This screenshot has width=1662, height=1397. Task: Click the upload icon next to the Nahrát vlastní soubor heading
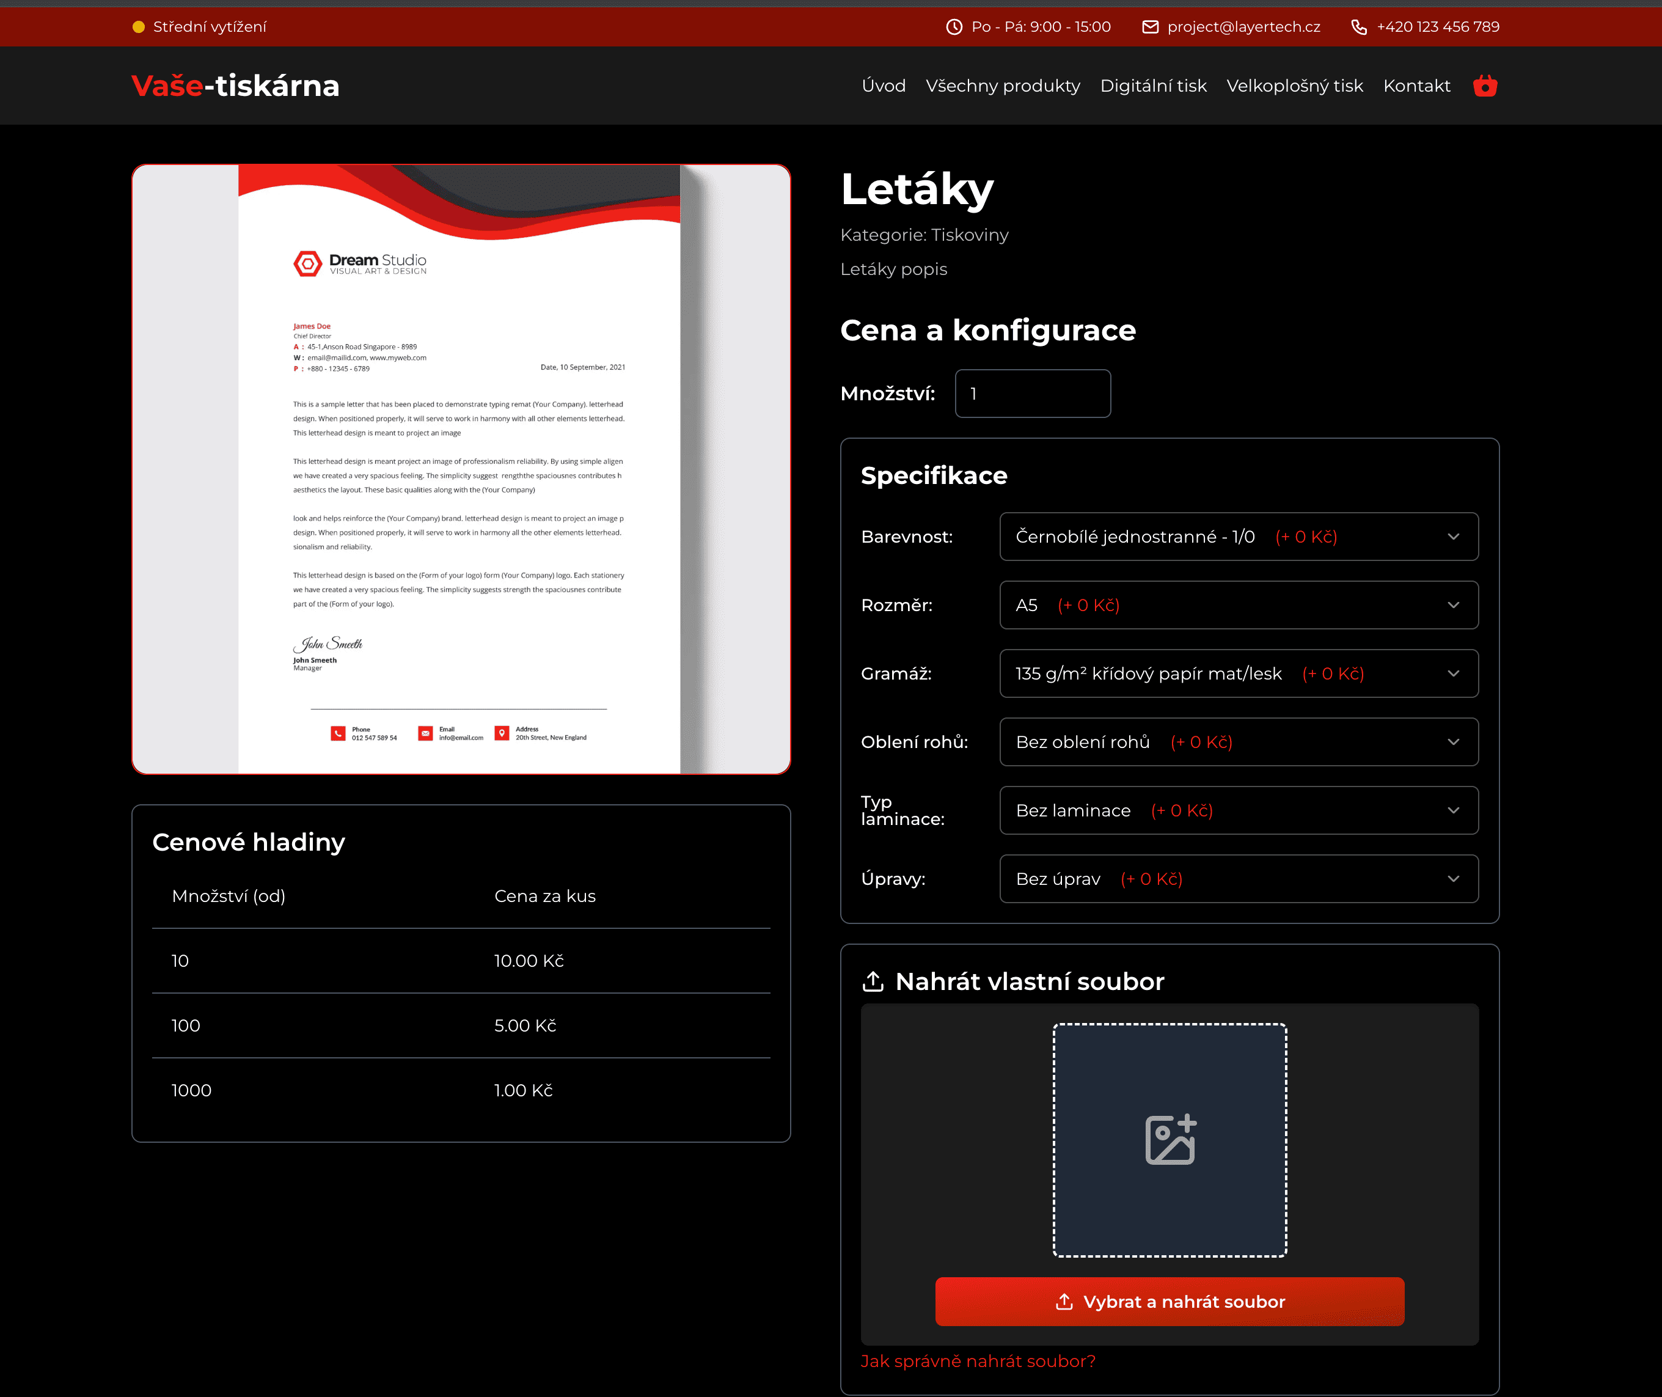pos(873,981)
